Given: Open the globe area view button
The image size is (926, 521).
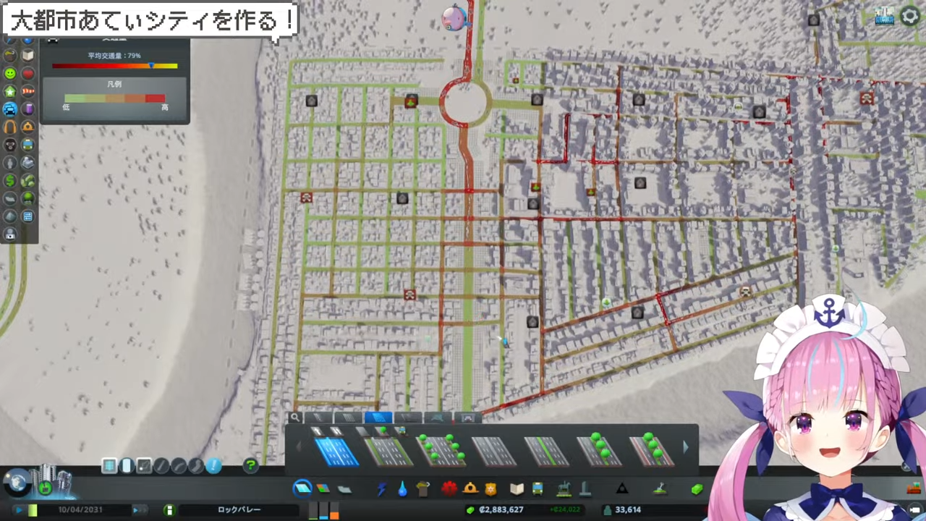Looking at the screenshot, I should (16, 483).
